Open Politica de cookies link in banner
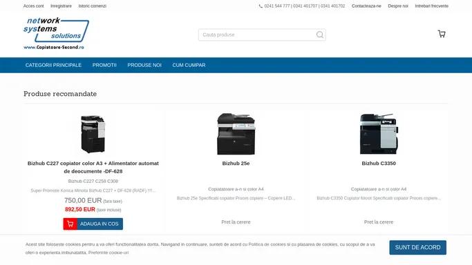 [267, 244]
